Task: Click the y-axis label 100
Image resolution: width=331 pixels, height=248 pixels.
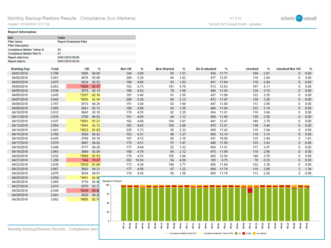Action: click(107, 185)
